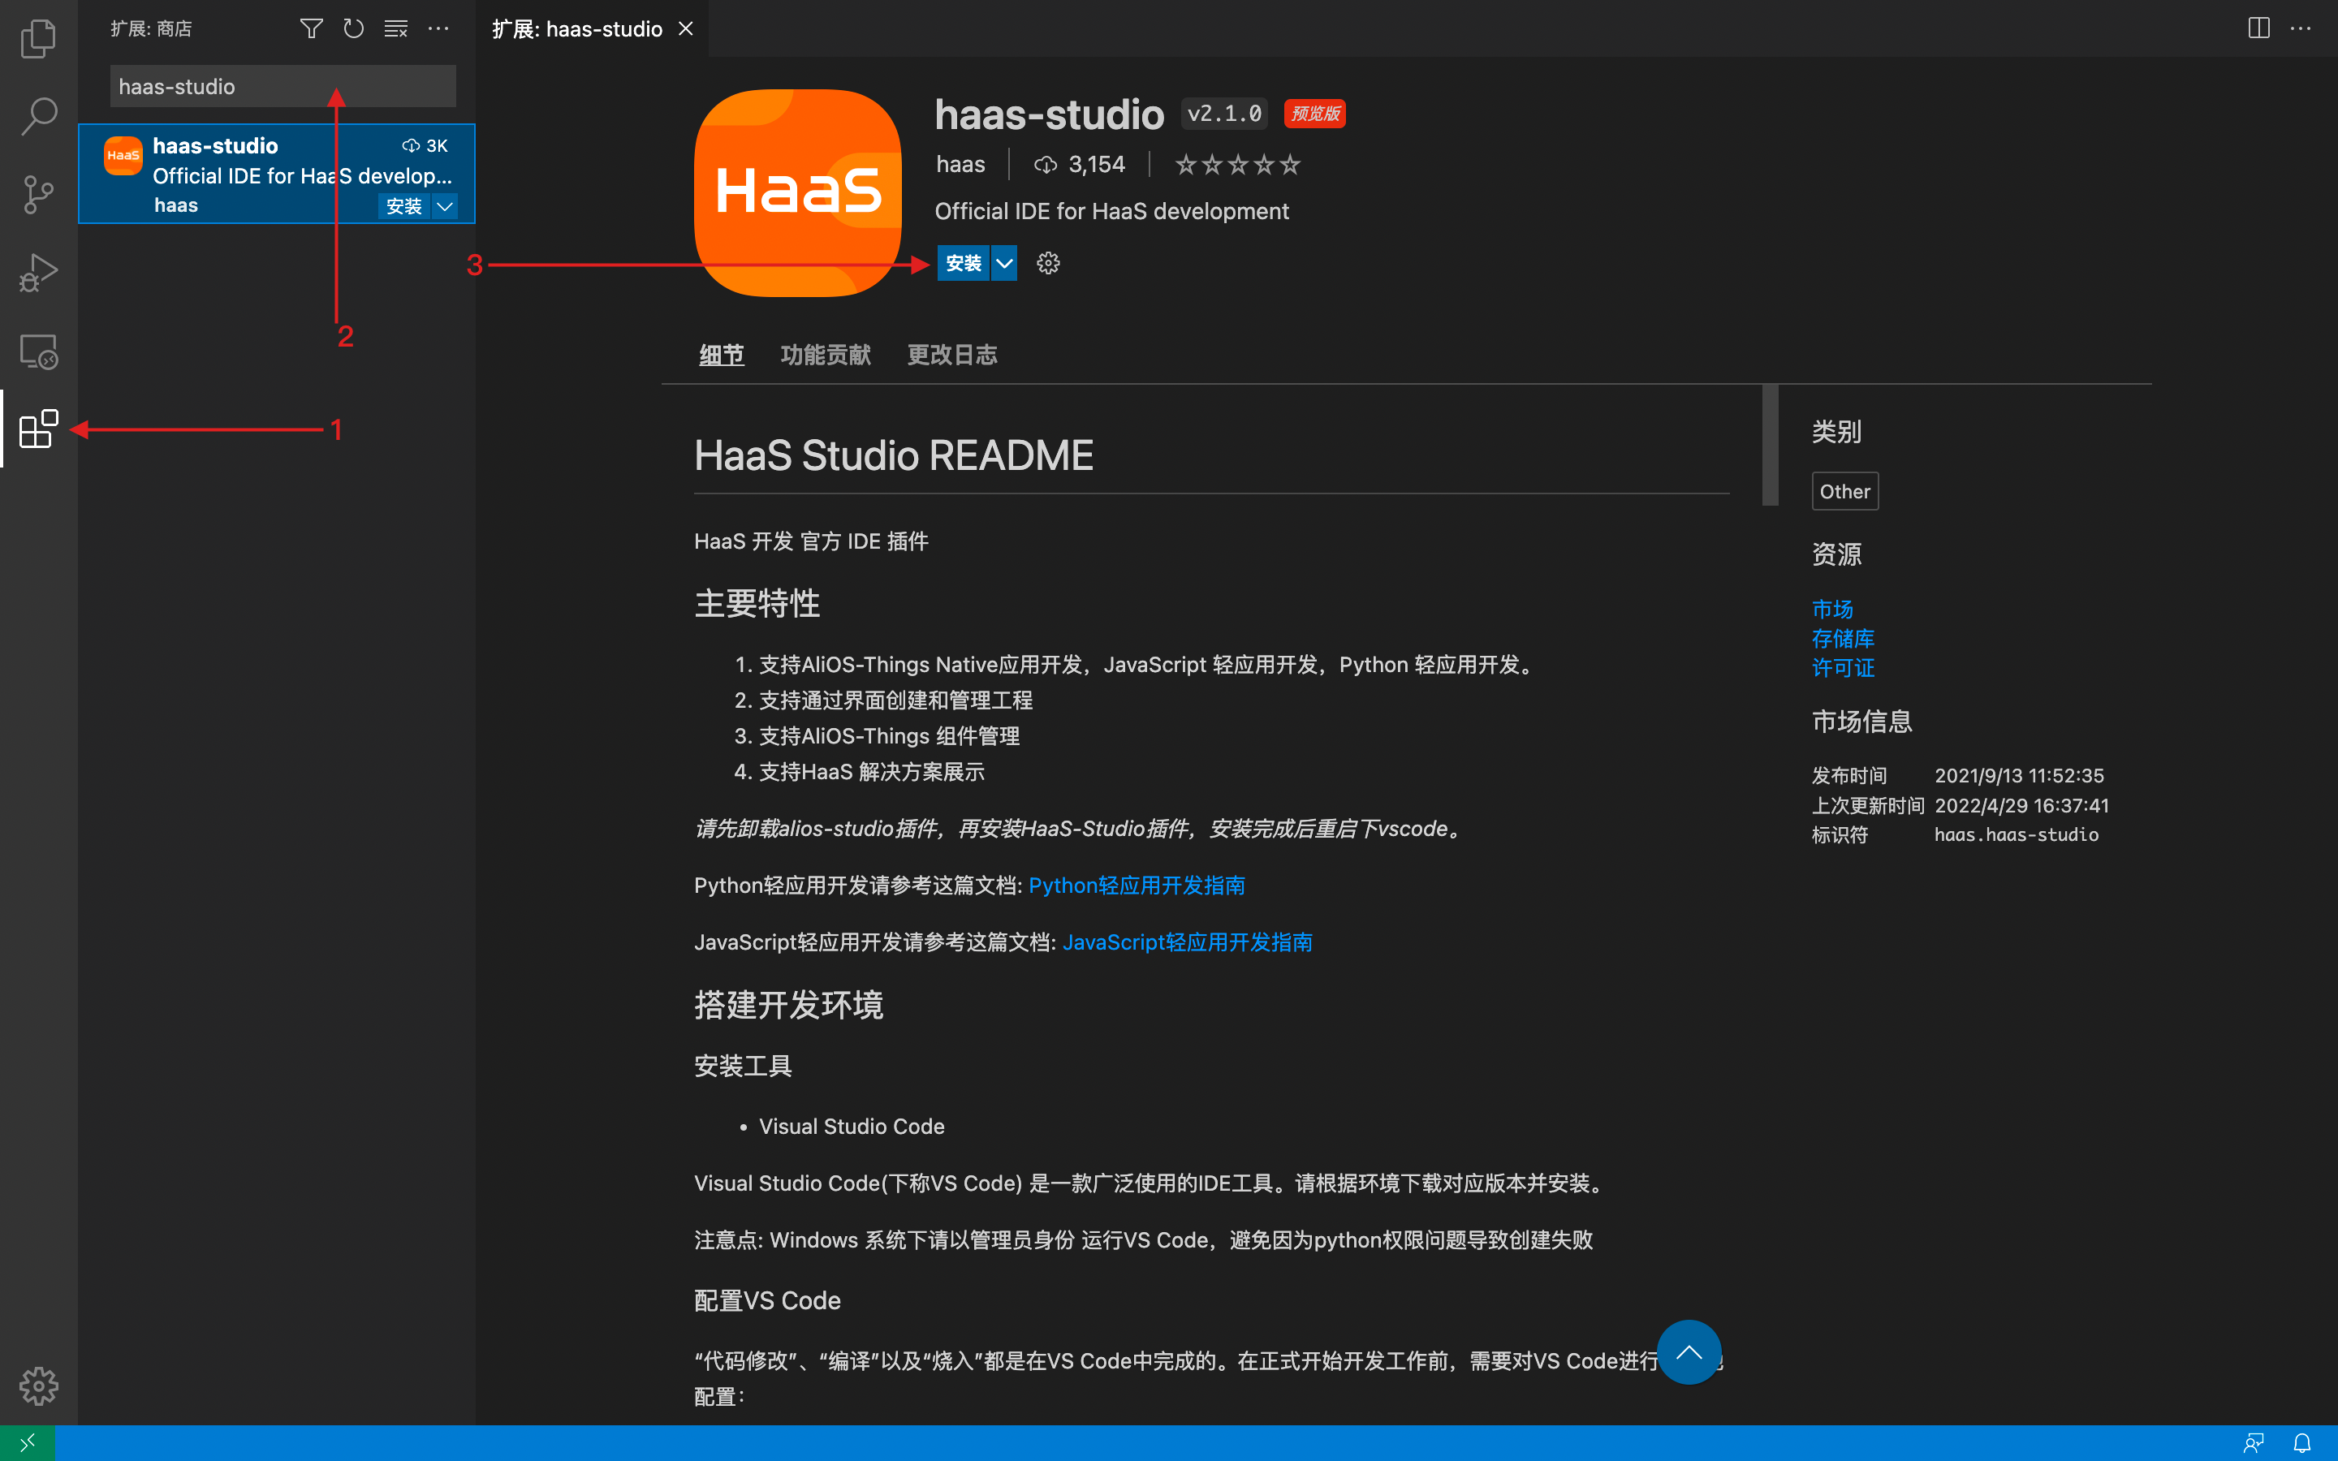Click the star rating of haas-studio
Image resolution: width=2338 pixels, height=1461 pixels.
(1237, 166)
